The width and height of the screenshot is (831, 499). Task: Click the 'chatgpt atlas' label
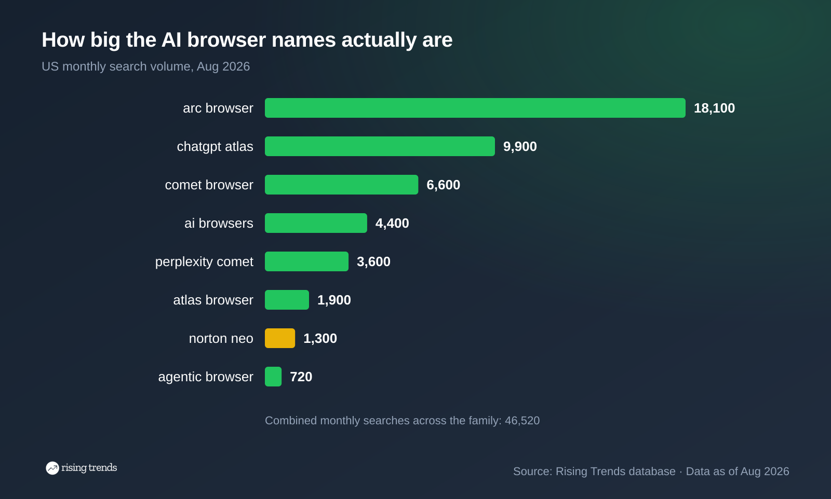tap(215, 147)
